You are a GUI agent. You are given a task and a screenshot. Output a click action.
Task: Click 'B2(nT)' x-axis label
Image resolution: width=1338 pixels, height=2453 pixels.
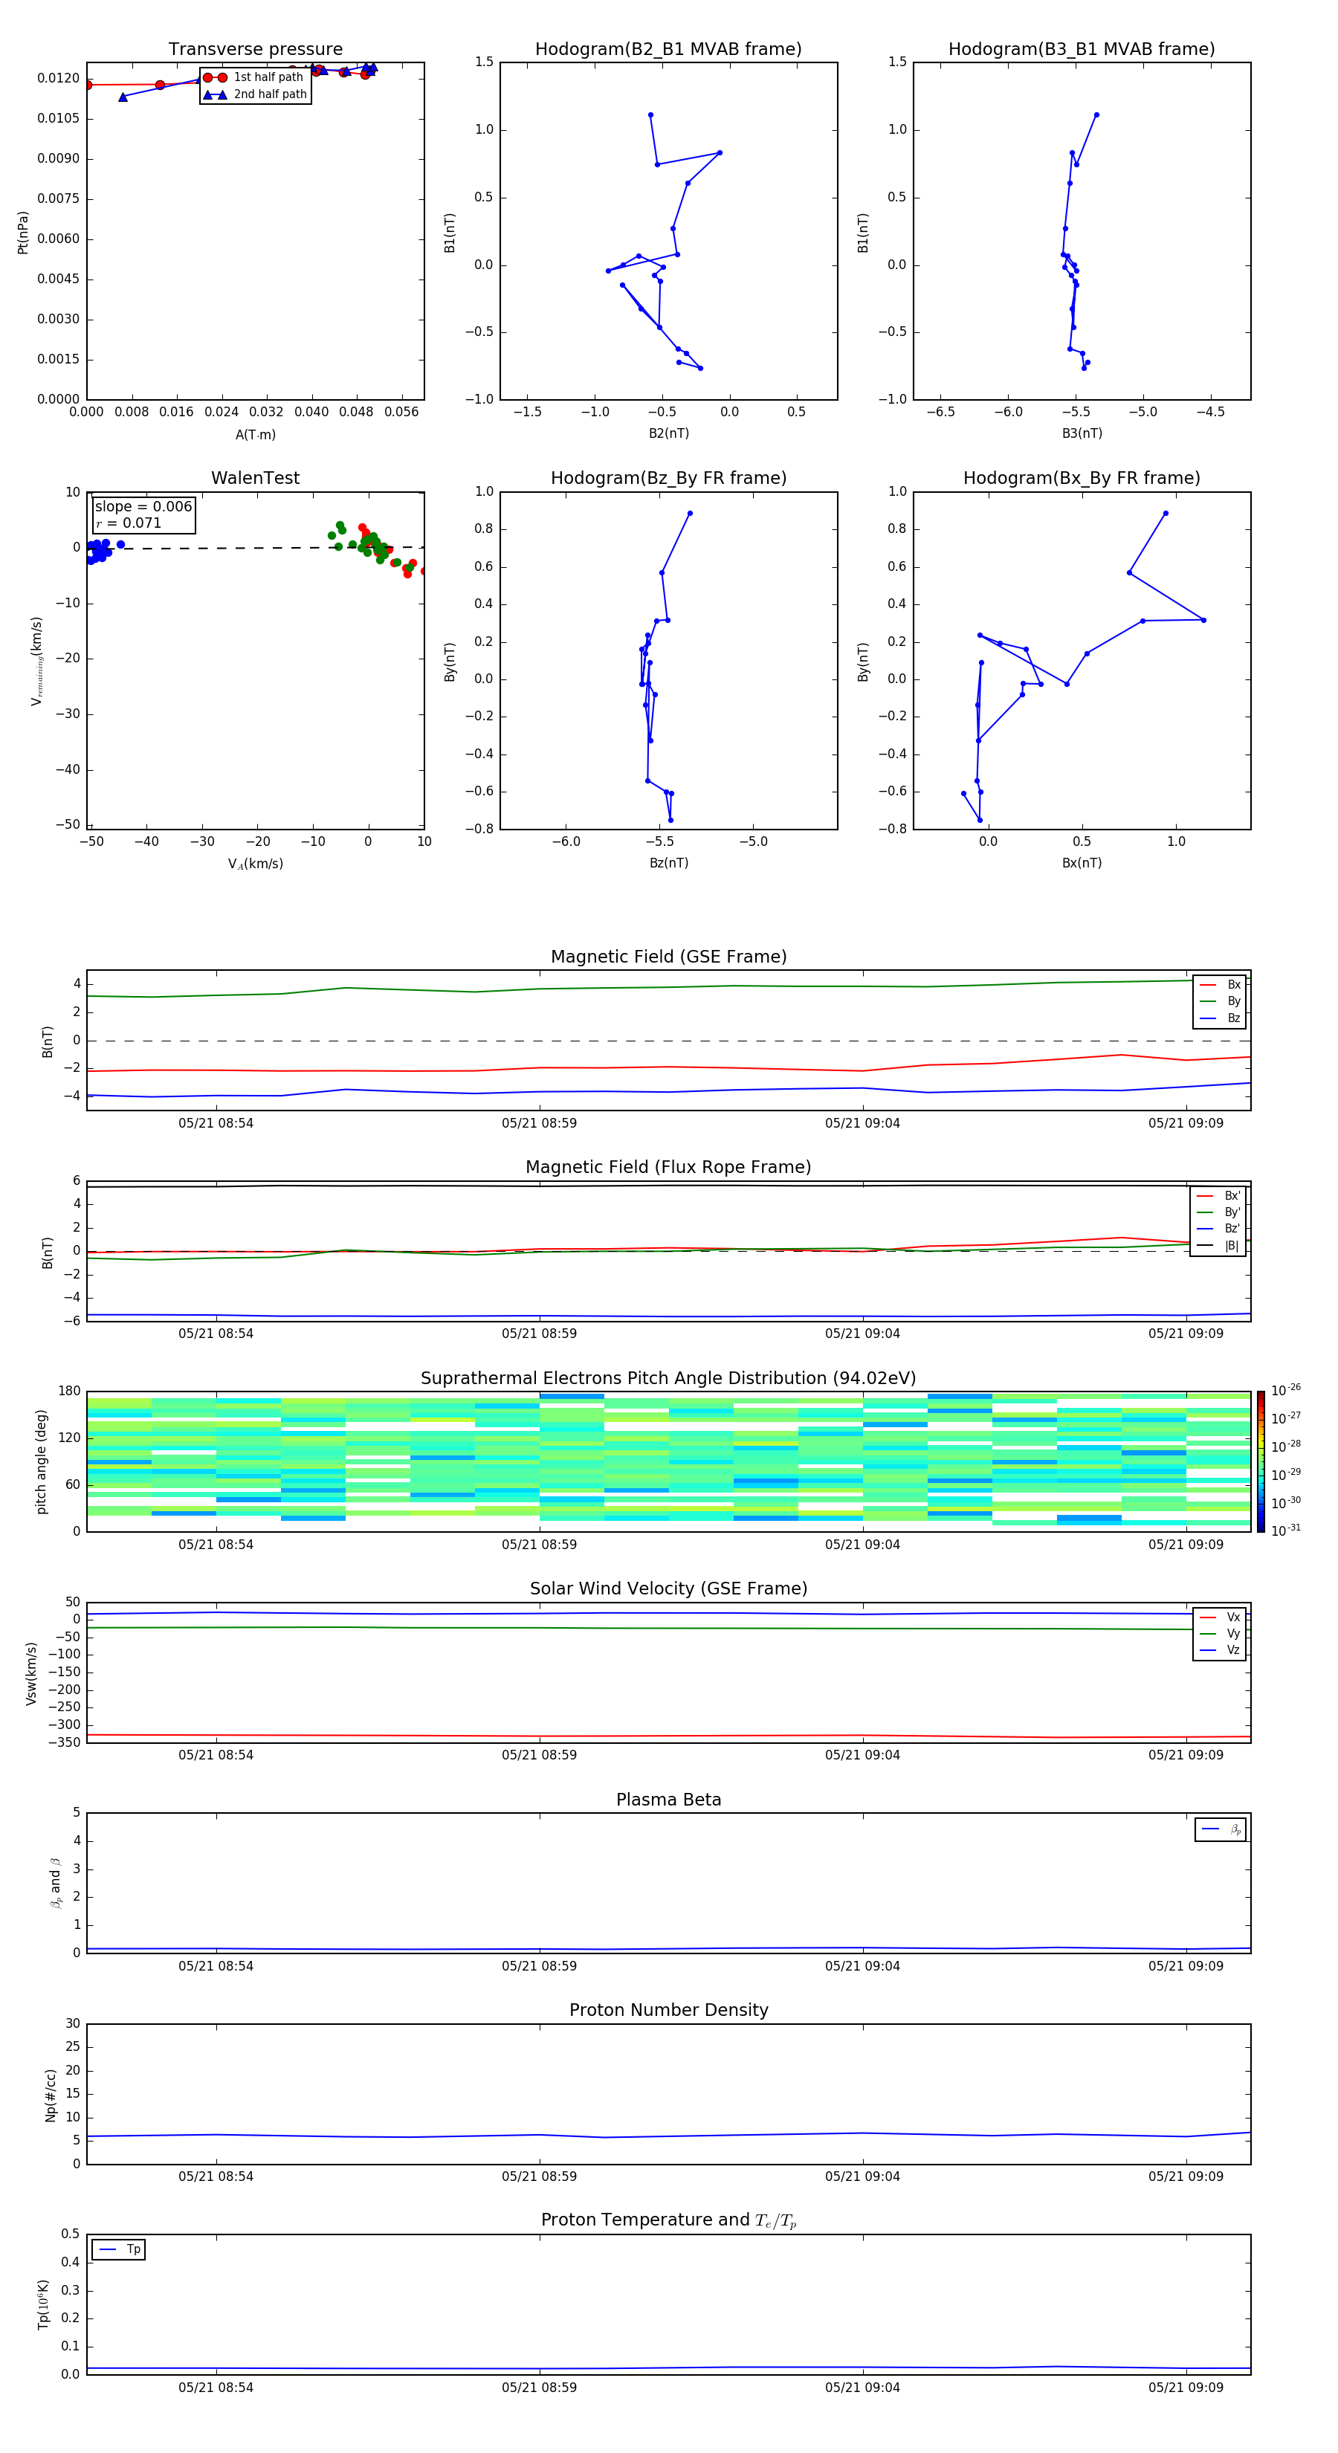point(668,433)
